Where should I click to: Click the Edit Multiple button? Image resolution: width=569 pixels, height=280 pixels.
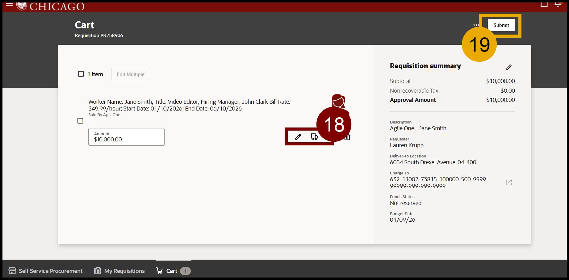point(130,74)
